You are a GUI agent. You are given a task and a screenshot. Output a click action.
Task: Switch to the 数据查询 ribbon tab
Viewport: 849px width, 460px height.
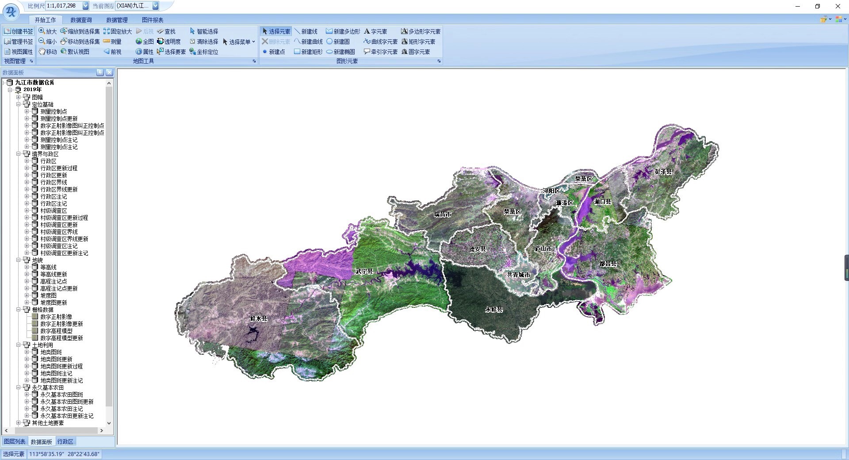(81, 20)
